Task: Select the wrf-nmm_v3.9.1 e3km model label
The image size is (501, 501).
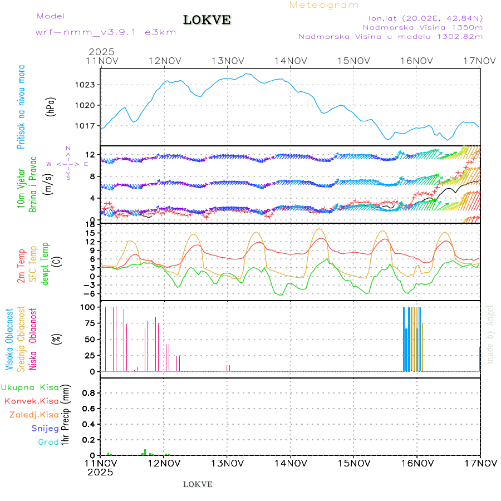Action: click(x=105, y=32)
